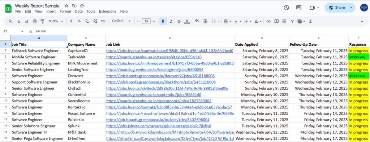Click the insert chart icon
Viewport: 370px width, 142px height.
click(284, 21)
